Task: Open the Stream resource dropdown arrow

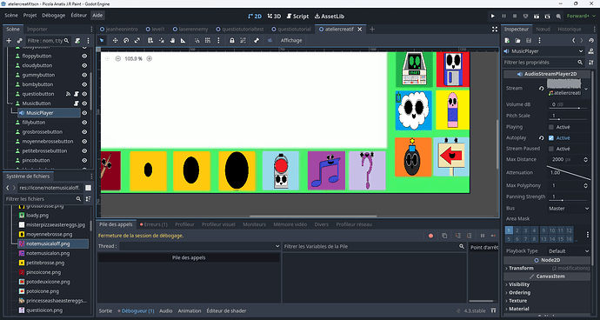Action: (586, 89)
